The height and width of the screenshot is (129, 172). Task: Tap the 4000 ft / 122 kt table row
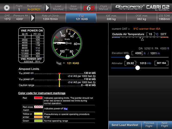(31, 43)
